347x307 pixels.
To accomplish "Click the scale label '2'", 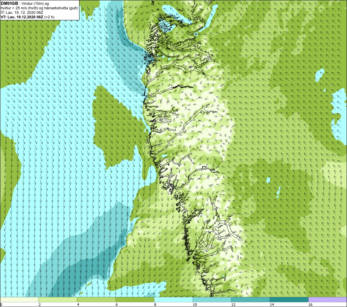I will coord(40,305).
